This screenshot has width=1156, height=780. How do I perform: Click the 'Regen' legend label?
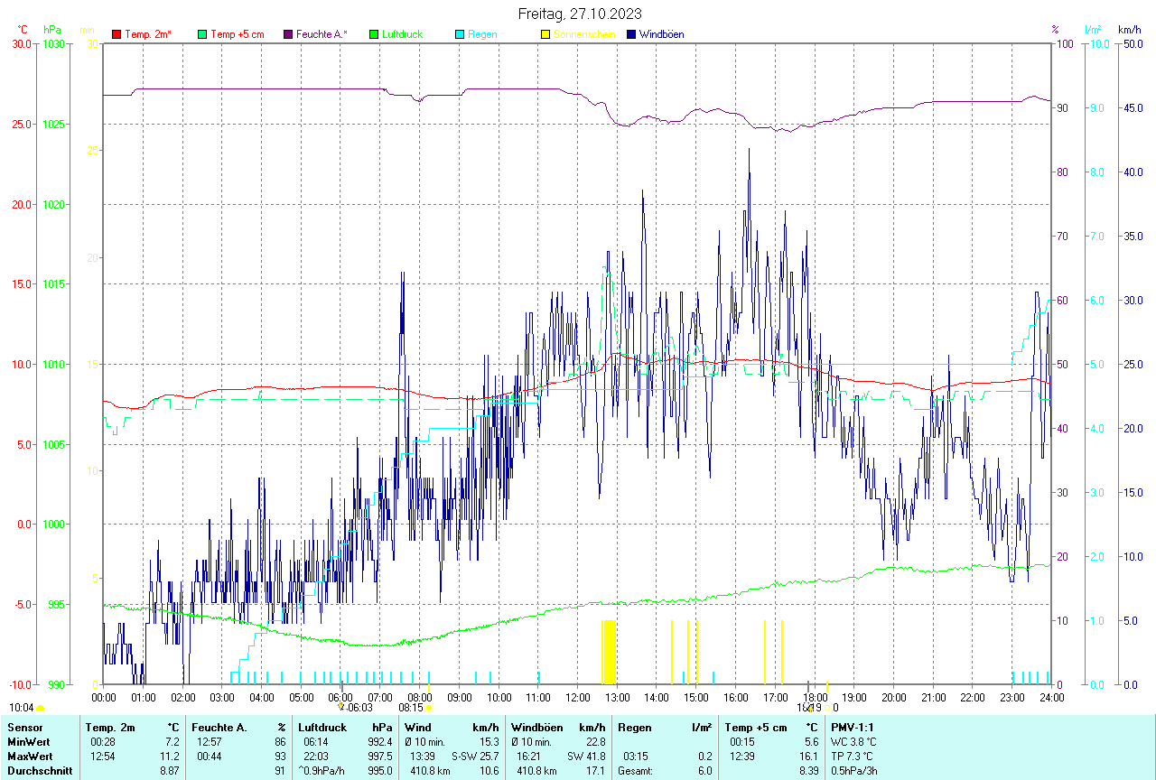[x=482, y=34]
